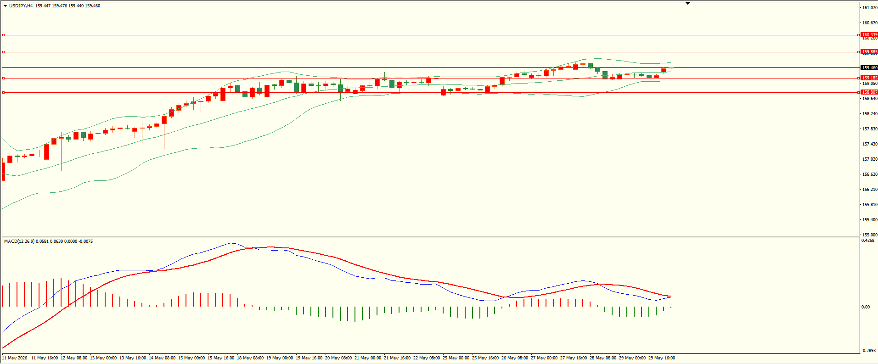Click the 158.640 value on price axis

click(x=870, y=99)
